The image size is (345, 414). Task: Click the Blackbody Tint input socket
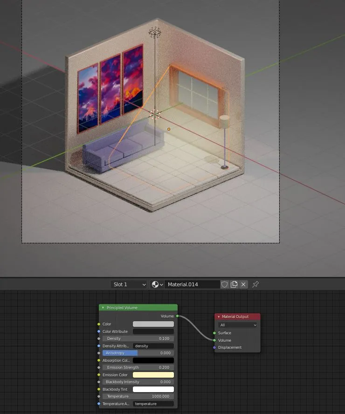(x=99, y=389)
